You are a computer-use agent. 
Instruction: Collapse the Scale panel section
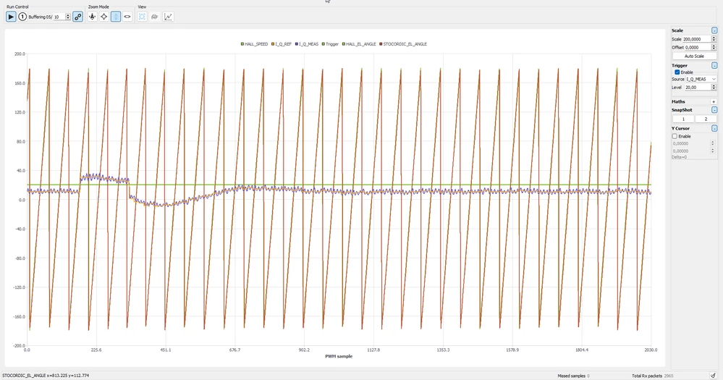coord(714,30)
